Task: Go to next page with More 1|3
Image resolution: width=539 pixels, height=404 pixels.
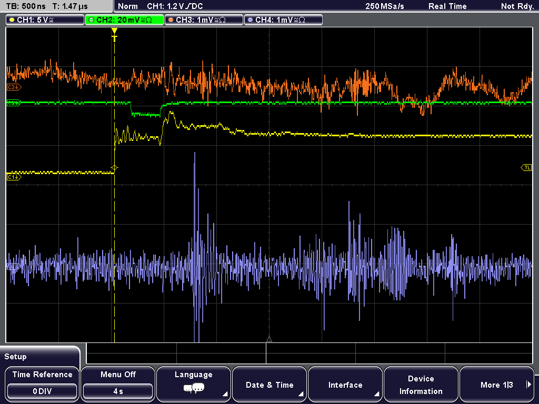Action: coord(497,383)
